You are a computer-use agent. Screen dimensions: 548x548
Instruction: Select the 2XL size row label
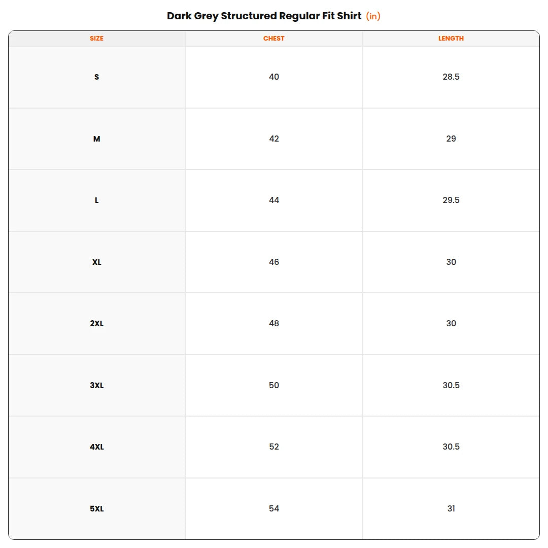97,324
